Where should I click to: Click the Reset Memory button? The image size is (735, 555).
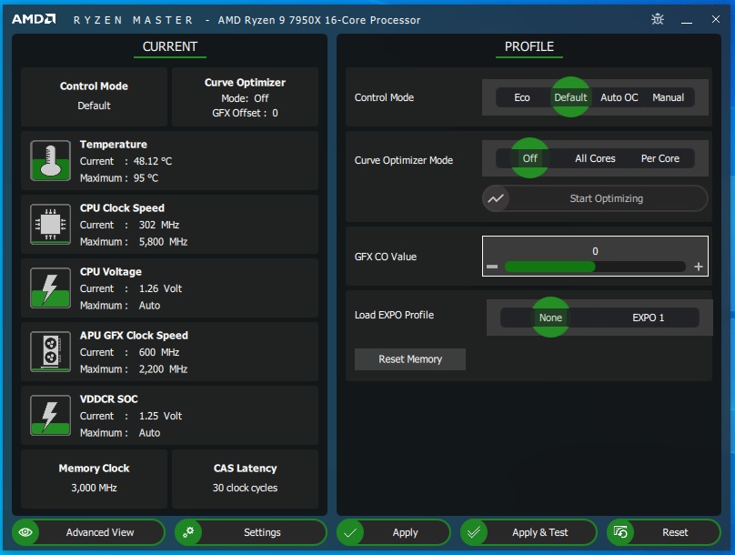coord(409,359)
